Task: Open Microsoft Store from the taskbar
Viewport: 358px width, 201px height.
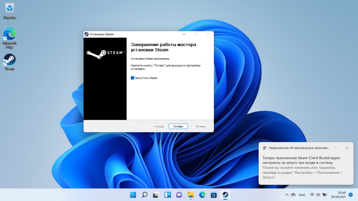Action: coord(213,195)
